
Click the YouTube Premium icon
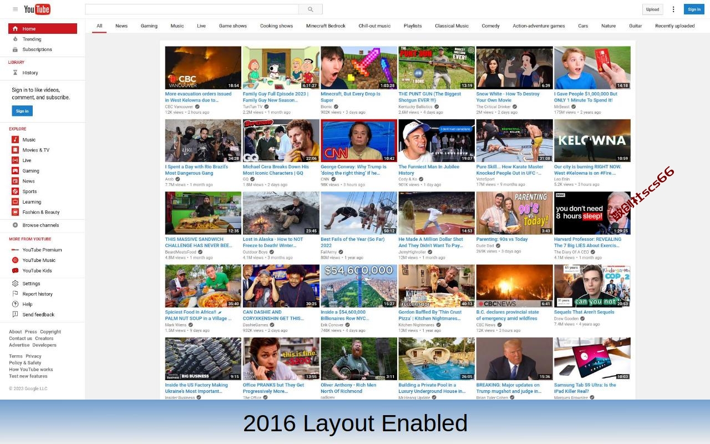point(16,250)
